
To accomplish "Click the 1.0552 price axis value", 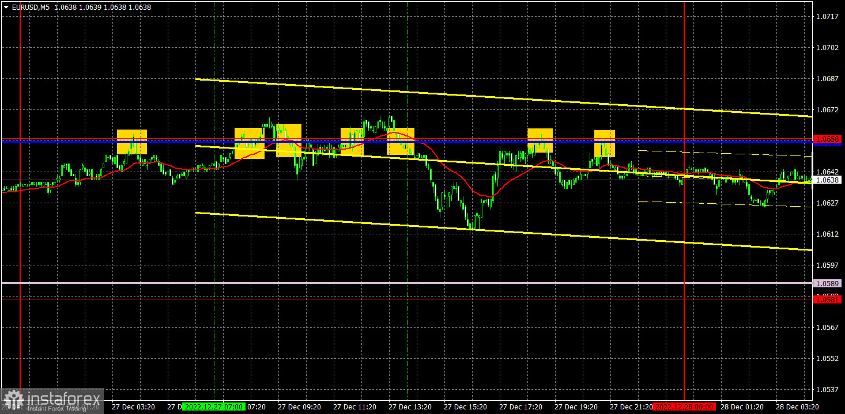I will pyautogui.click(x=828, y=358).
